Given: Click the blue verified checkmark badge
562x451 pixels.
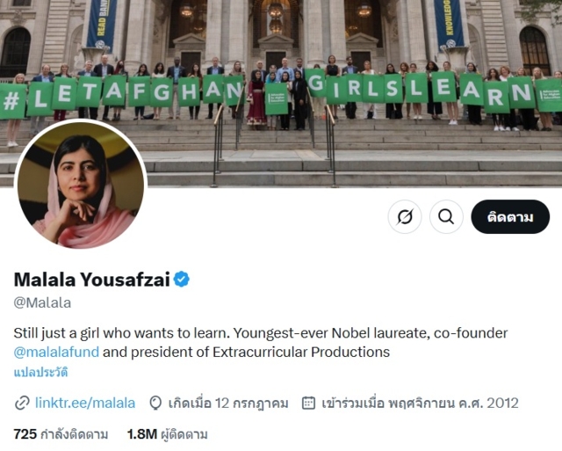Looking at the screenshot, I should click(182, 280).
